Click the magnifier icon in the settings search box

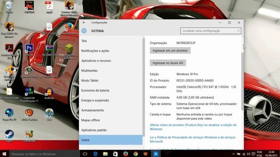(238, 31)
